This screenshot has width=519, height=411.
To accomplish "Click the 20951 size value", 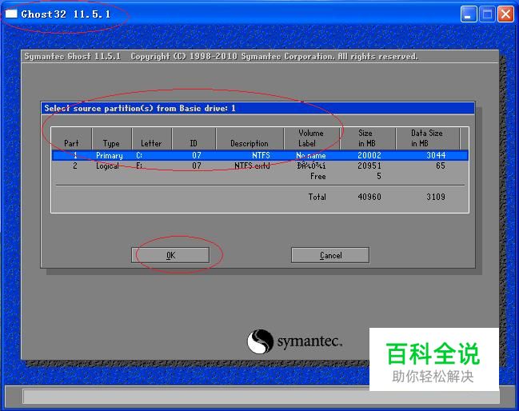I will (x=369, y=166).
